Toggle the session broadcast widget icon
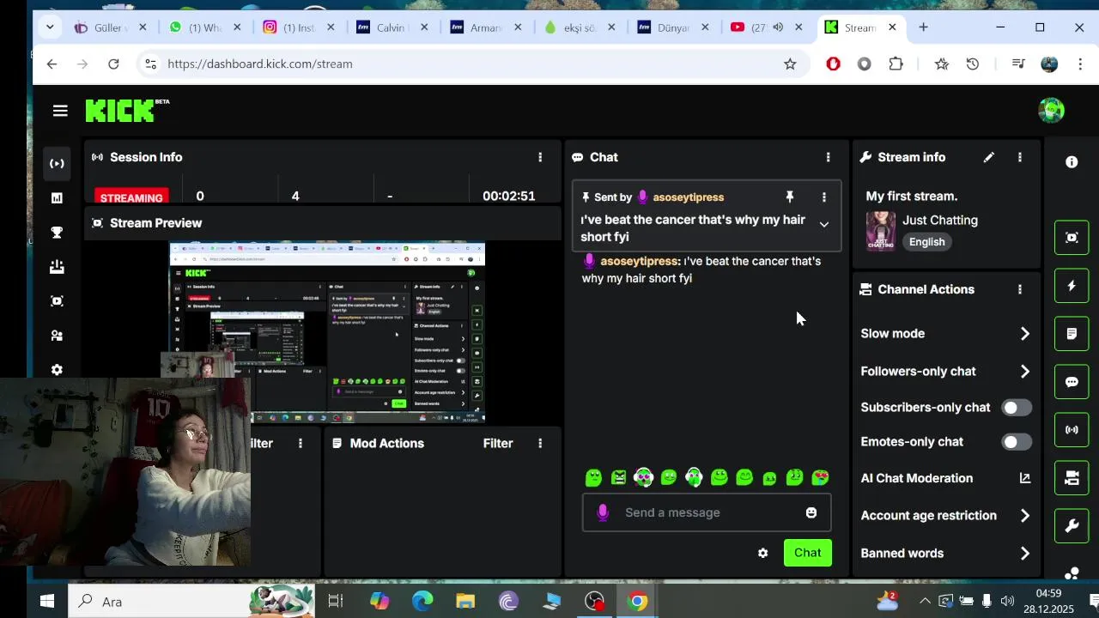The image size is (1099, 618). (x=1072, y=430)
